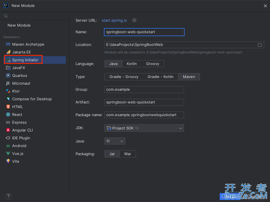Choose the Jakarta EE generator icon
The width and height of the screenshot is (270, 202).
click(x=8, y=52)
